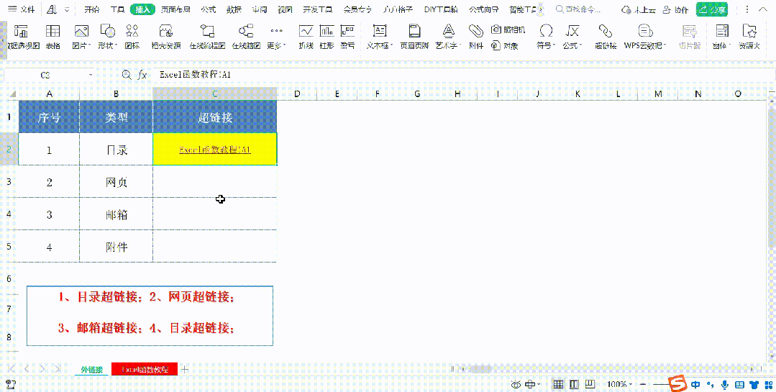Insert a win/loss sparkline (盈亏)

(348, 37)
